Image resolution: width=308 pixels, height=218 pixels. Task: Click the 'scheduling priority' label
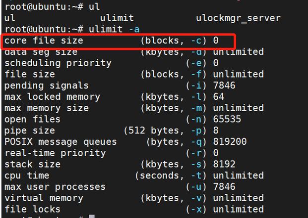58,63
